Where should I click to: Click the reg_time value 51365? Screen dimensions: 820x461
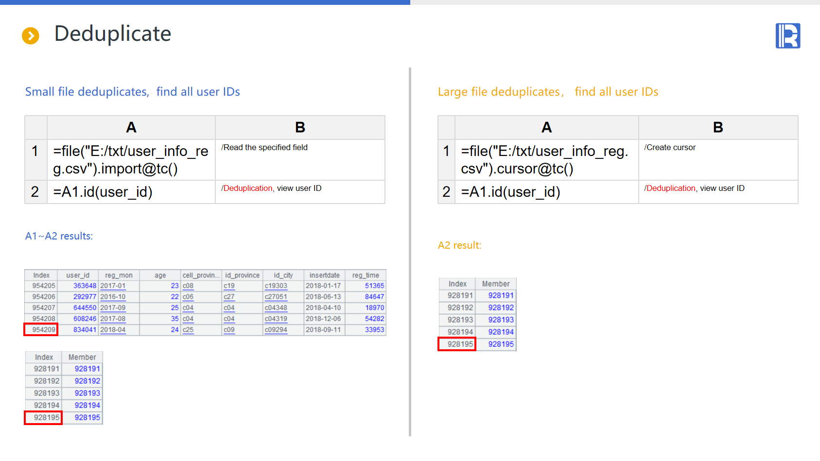tap(374, 286)
